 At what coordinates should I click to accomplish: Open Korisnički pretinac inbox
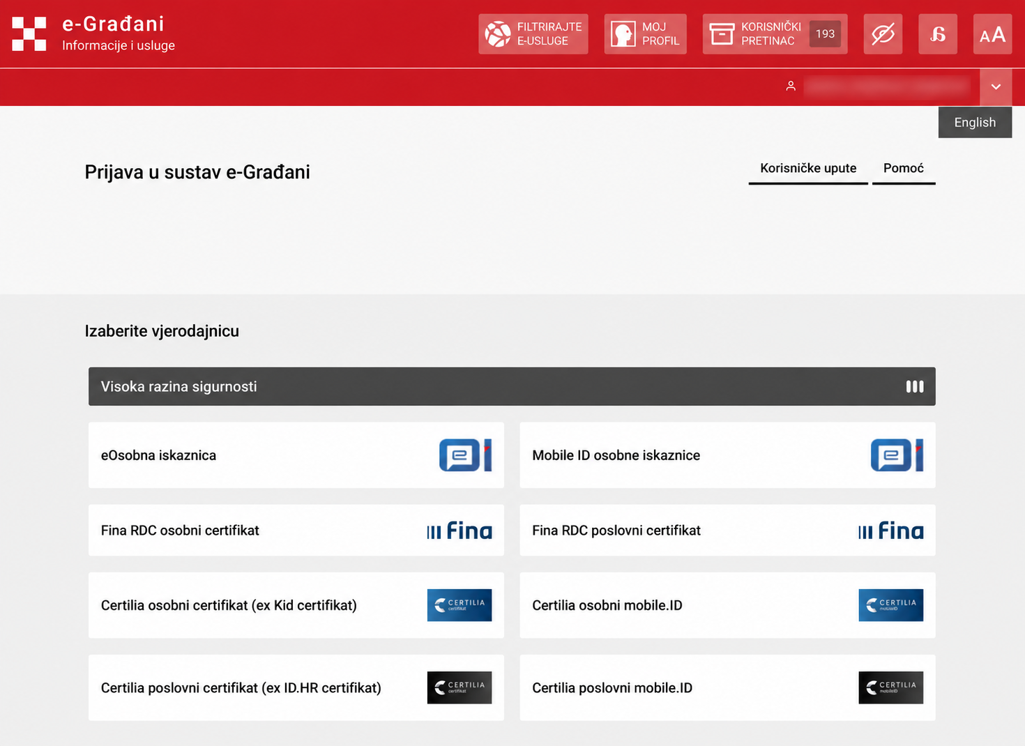tap(775, 34)
